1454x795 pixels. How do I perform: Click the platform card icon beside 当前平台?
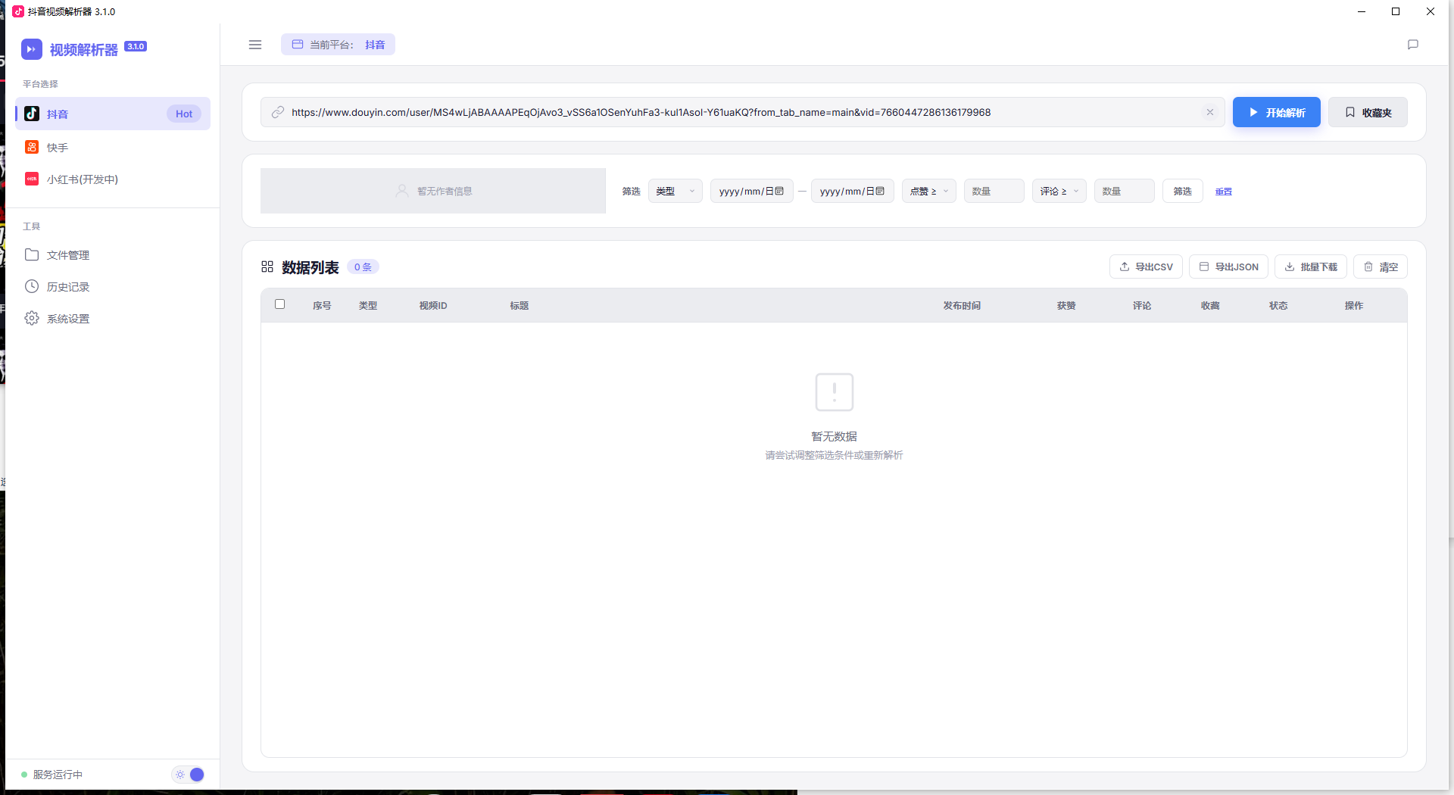click(298, 45)
